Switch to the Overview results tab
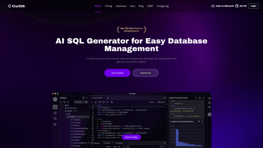Viewport: 263px width, 148px height. click(96, 143)
